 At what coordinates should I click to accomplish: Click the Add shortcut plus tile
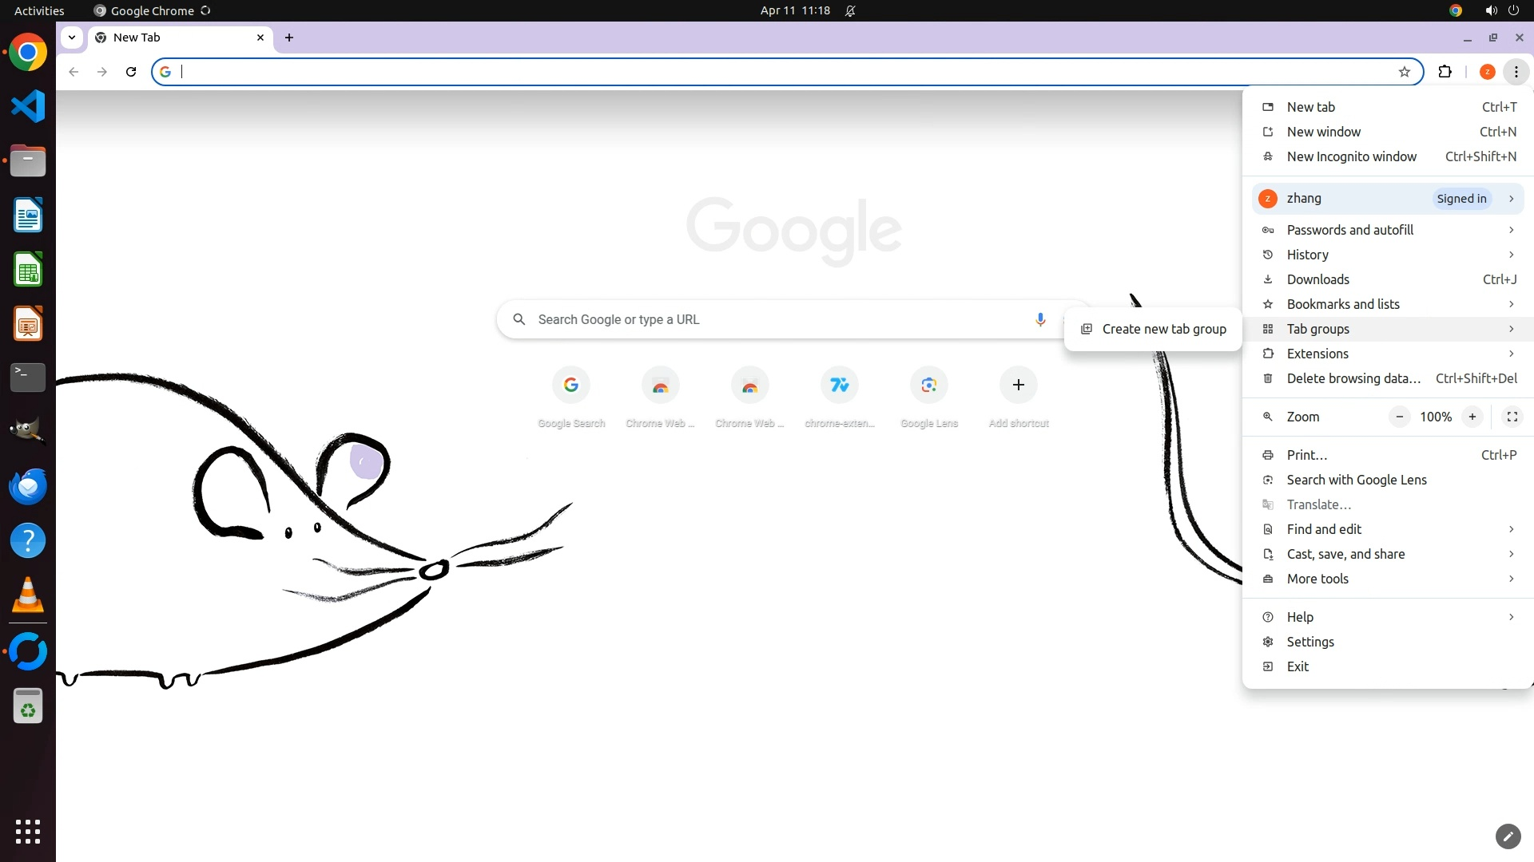(x=1018, y=386)
